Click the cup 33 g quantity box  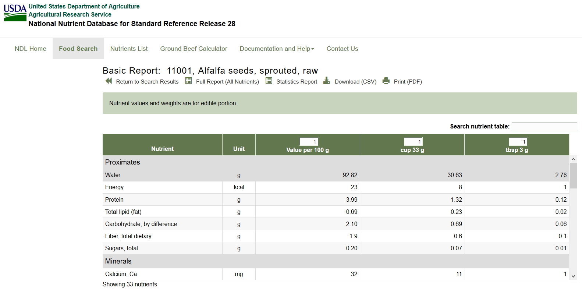click(413, 142)
